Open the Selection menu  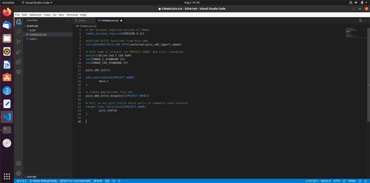(36, 15)
